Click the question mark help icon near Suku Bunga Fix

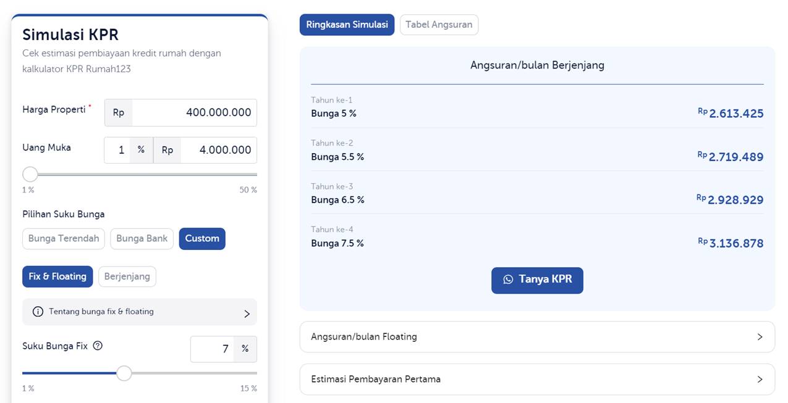pos(97,346)
